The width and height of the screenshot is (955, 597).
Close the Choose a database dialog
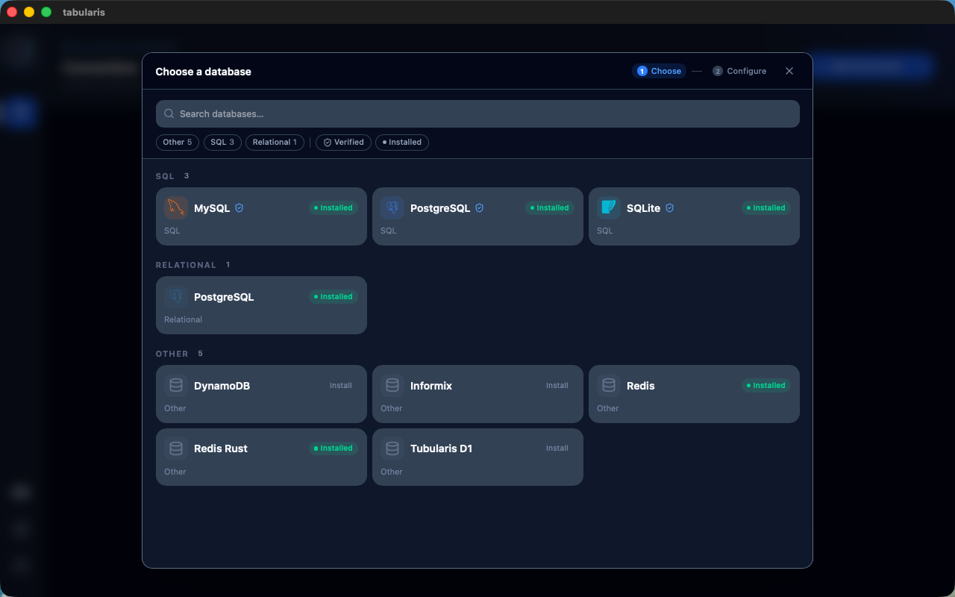coord(789,71)
